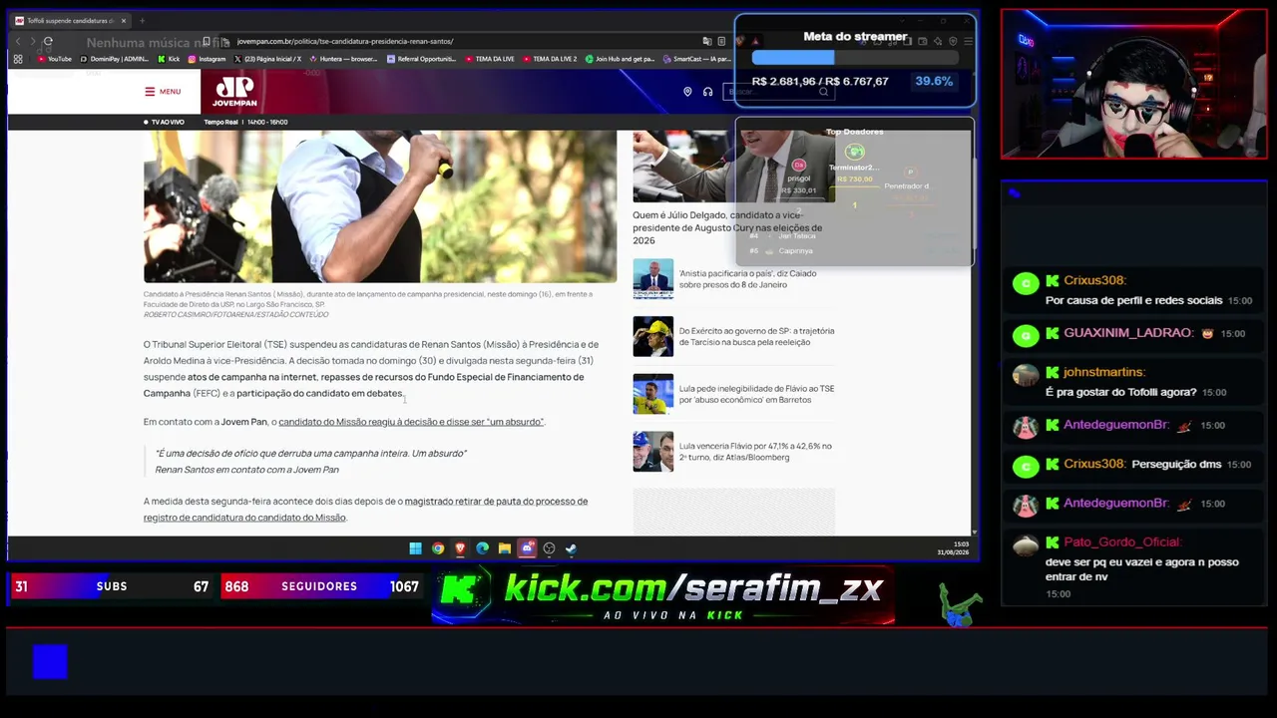Viewport: 1277px width, 718px height.
Task: Open the DominiPay ADMIN bookmark
Action: point(115,59)
